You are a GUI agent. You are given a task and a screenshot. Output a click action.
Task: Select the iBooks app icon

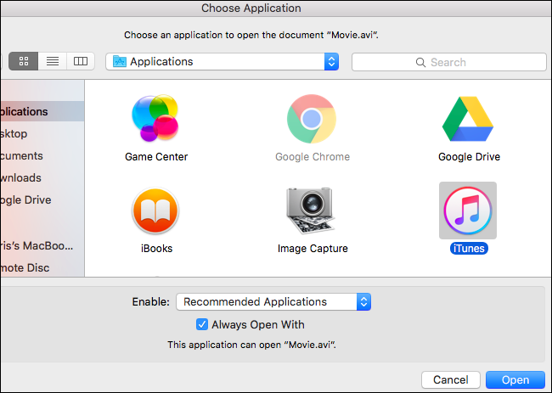pyautogui.click(x=155, y=211)
